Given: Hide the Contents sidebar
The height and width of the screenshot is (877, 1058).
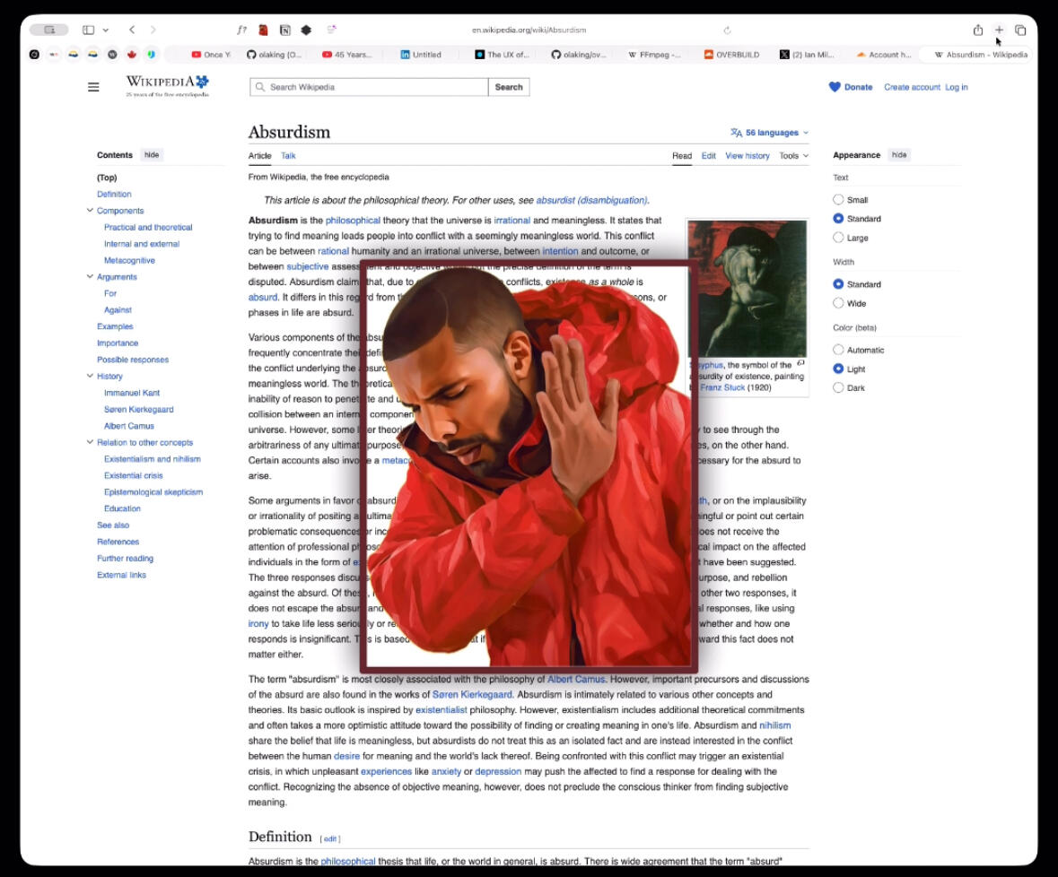Looking at the screenshot, I should coord(152,154).
